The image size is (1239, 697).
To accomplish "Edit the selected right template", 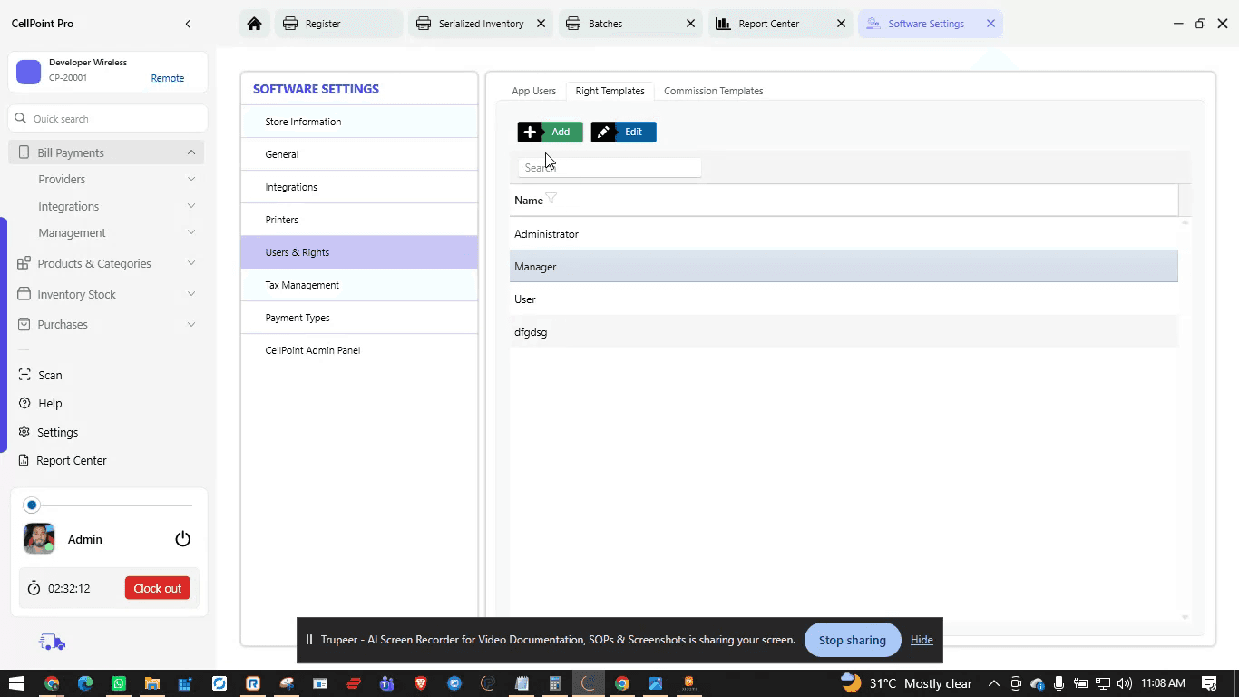I will (623, 132).
